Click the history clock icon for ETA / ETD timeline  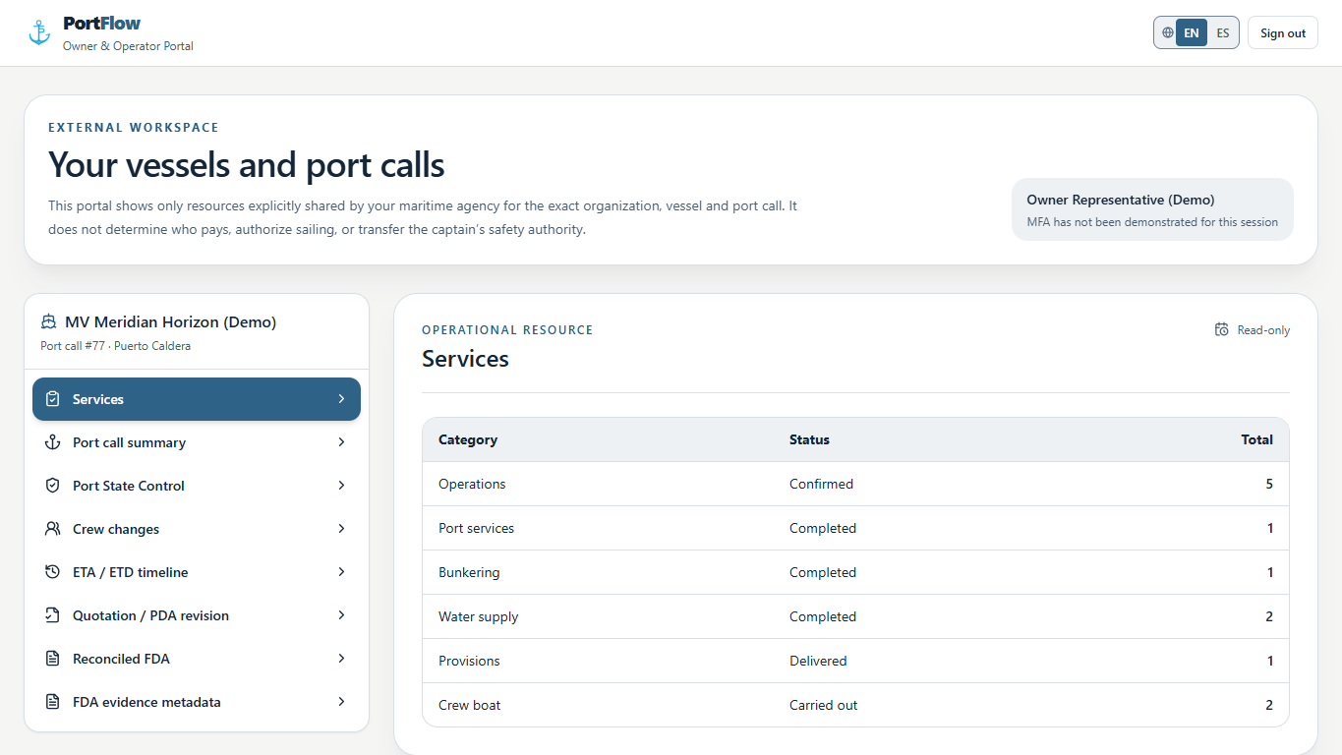click(53, 572)
